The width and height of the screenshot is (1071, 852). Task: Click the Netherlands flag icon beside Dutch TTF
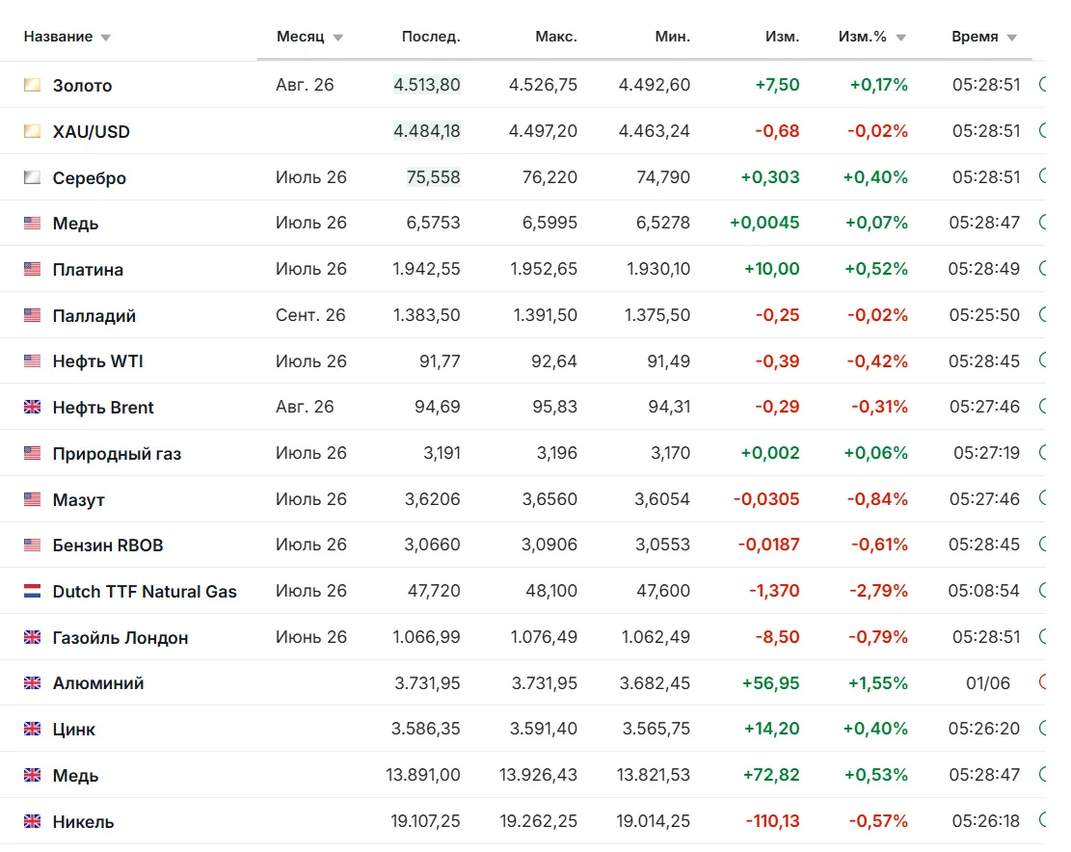pos(32,591)
